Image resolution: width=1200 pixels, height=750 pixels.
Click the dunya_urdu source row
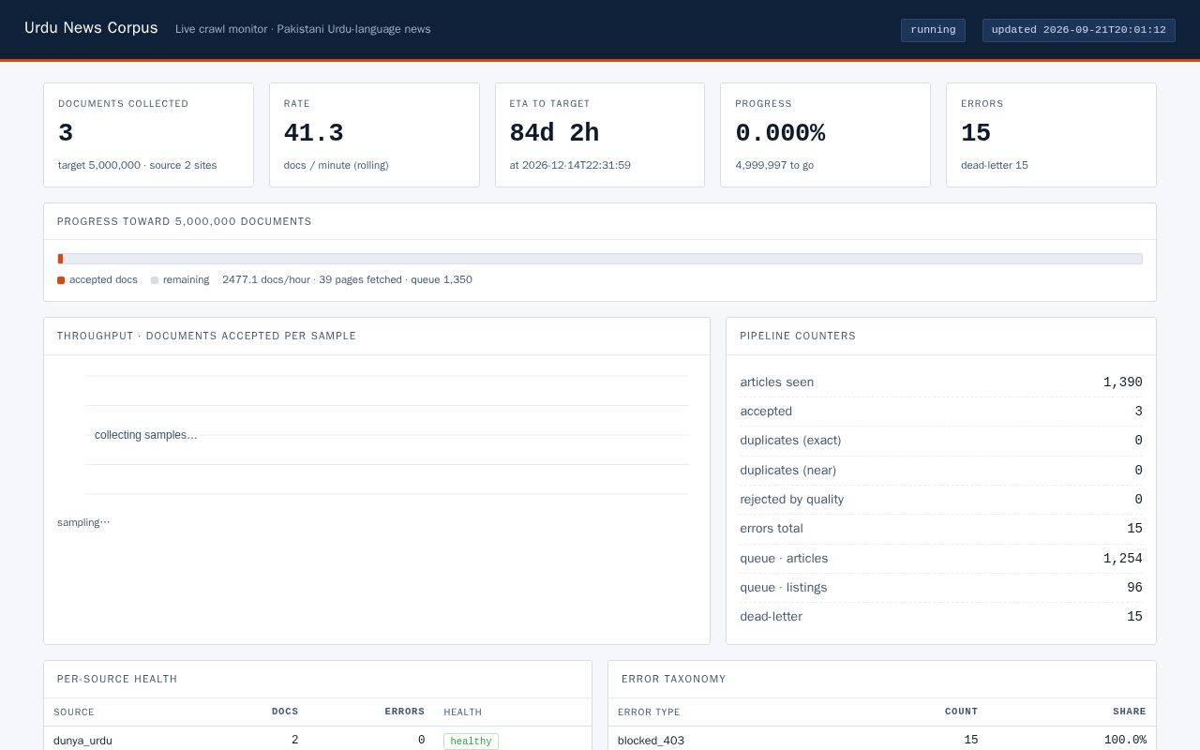[318, 741]
